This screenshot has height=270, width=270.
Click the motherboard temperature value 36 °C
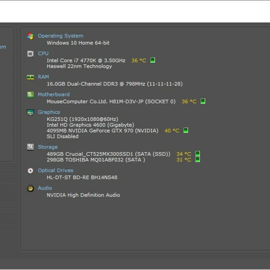point(189,101)
